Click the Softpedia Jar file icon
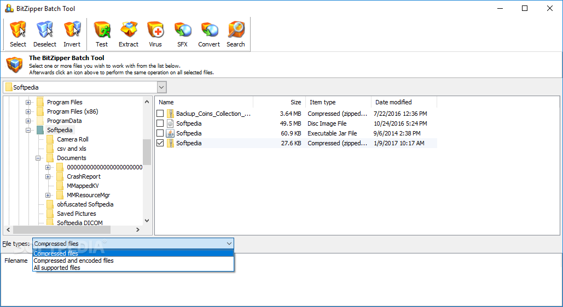This screenshot has width=563, height=307. tap(170, 133)
